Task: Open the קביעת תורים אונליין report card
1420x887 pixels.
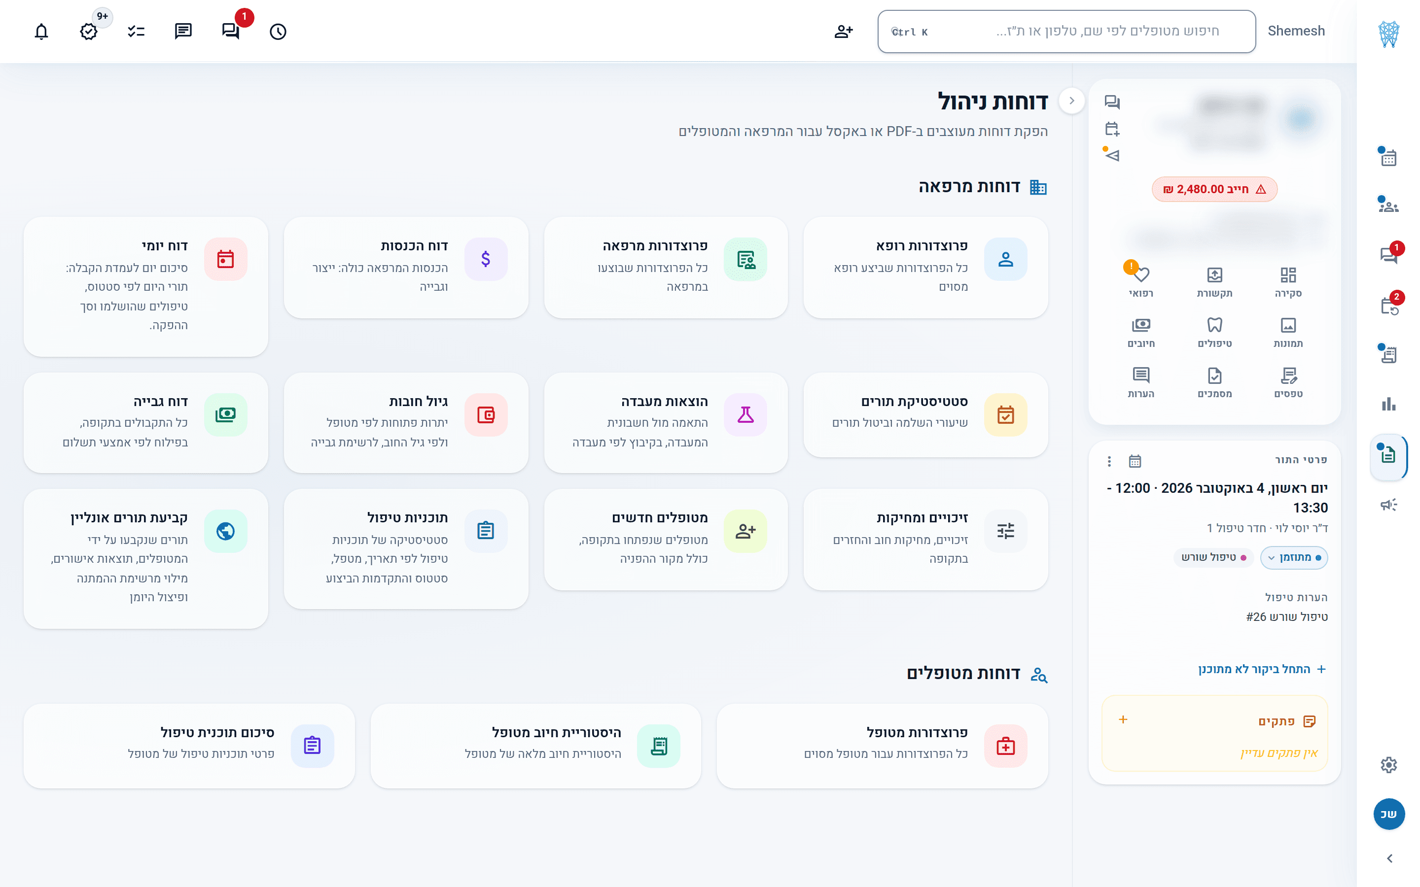Action: click(145, 558)
